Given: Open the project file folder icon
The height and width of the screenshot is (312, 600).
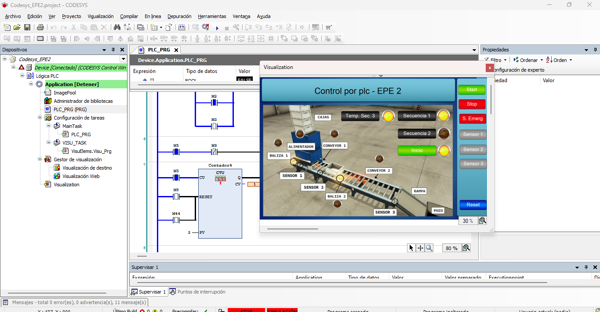Looking at the screenshot, I should [x=17, y=27].
